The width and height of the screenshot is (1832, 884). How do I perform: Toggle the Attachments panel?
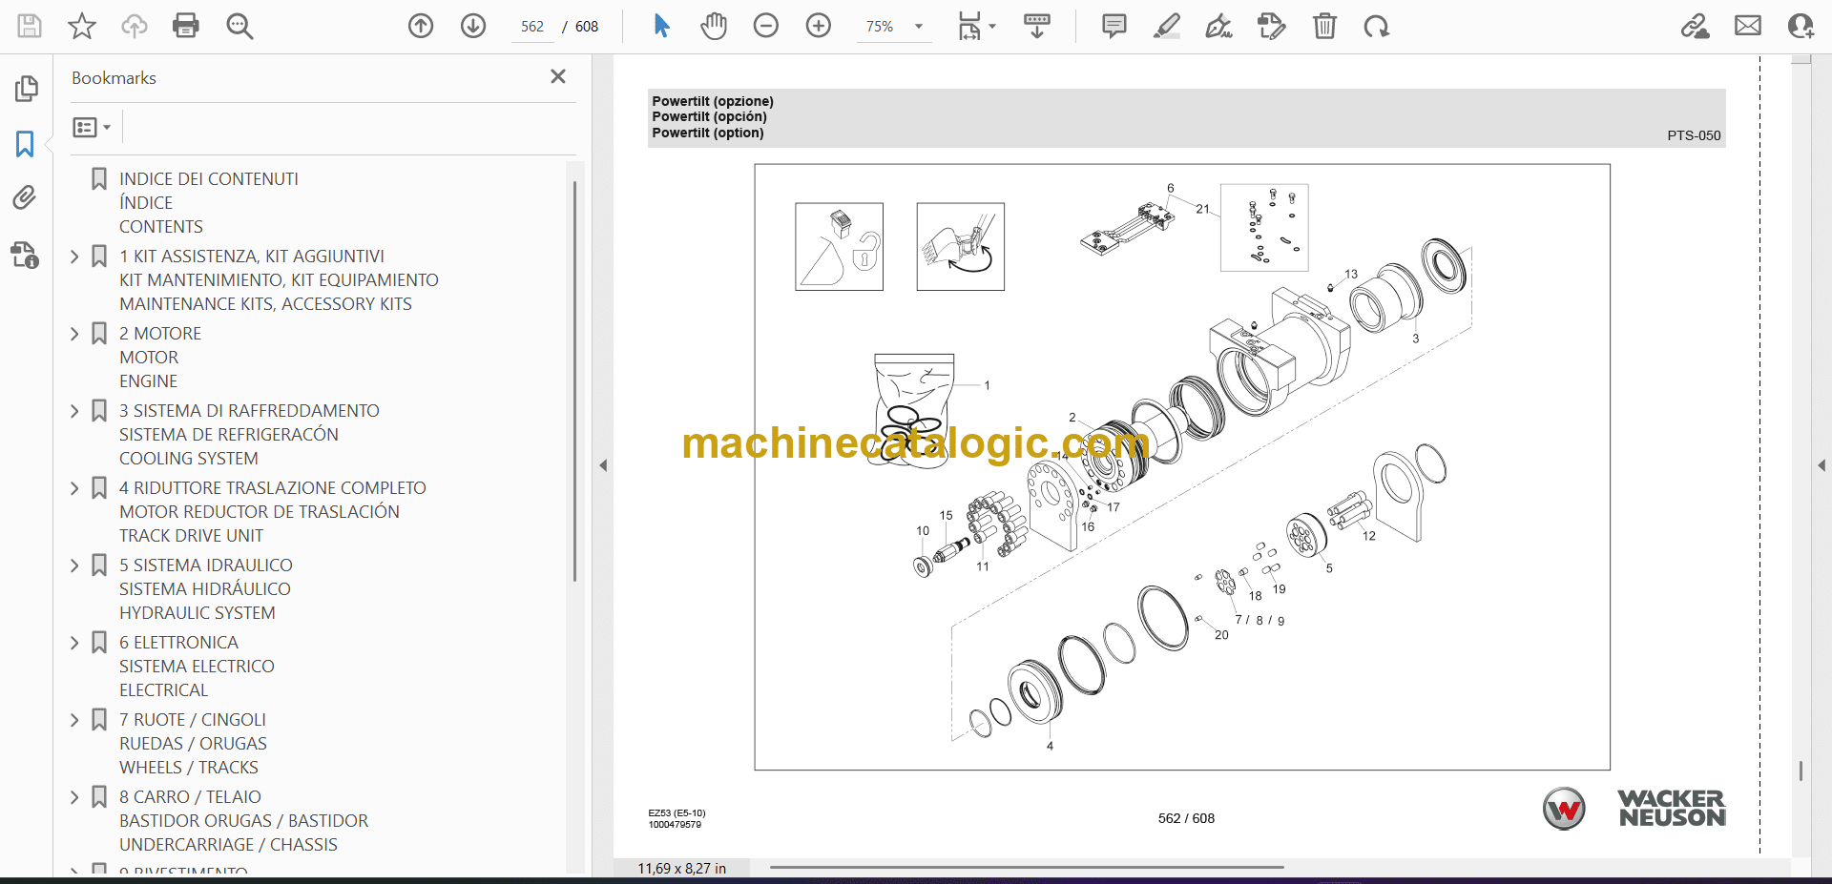point(25,197)
